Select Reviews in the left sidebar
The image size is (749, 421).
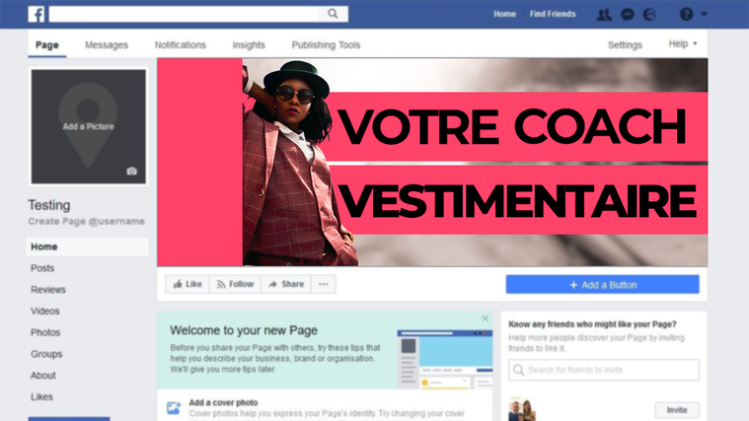coord(48,290)
